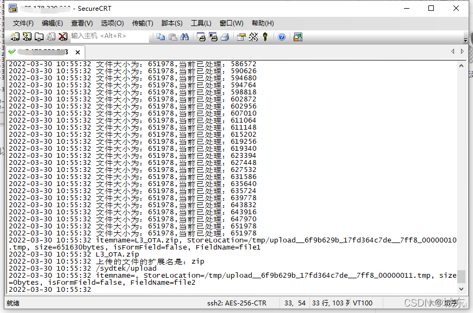Open the 文件(F) menu
Viewport: 473px width, 313px height.
click(x=23, y=23)
